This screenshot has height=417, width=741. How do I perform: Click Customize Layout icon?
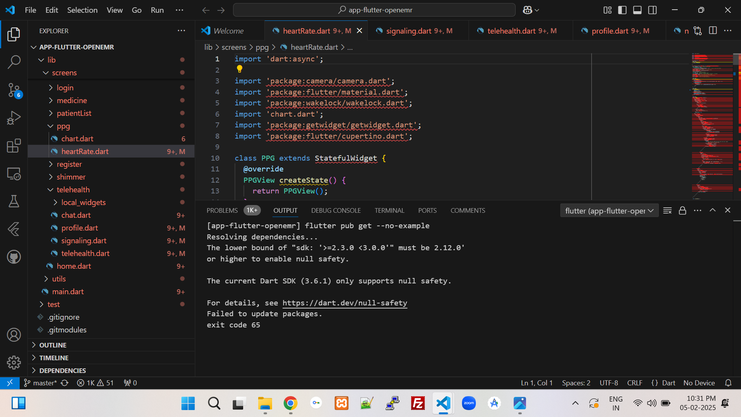point(607,10)
